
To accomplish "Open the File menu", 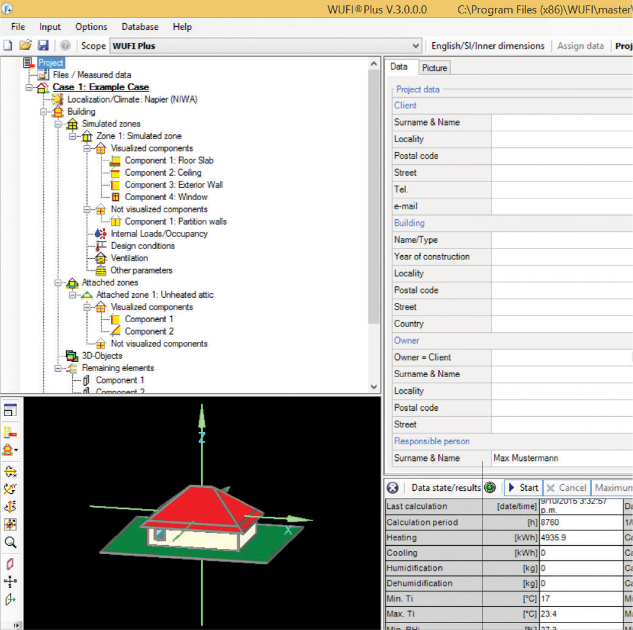I will click(18, 27).
